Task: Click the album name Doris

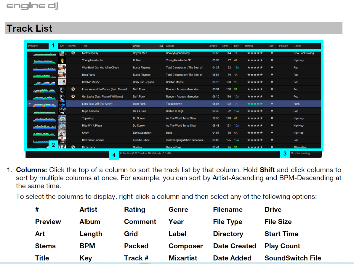Action: pyautogui.click(x=169, y=133)
